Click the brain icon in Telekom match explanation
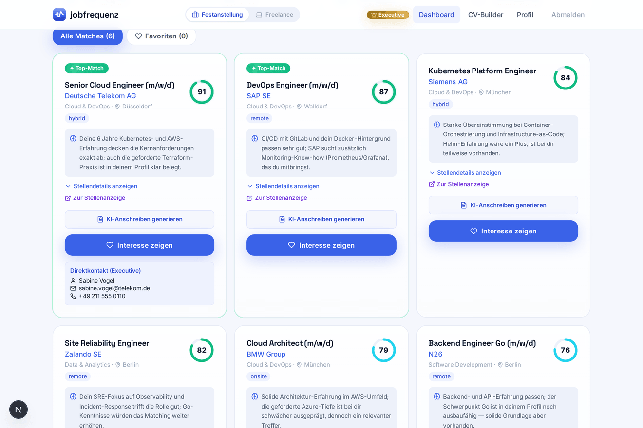Viewport: 643px width, 428px height. pos(73,138)
